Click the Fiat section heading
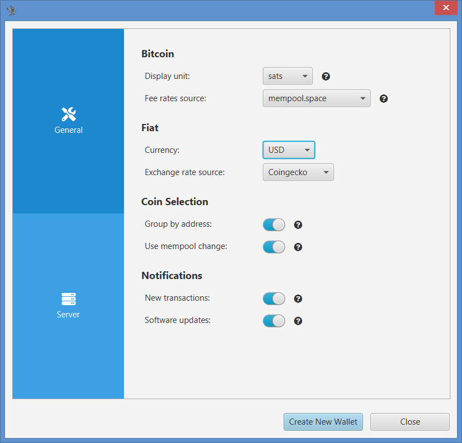 (x=150, y=128)
